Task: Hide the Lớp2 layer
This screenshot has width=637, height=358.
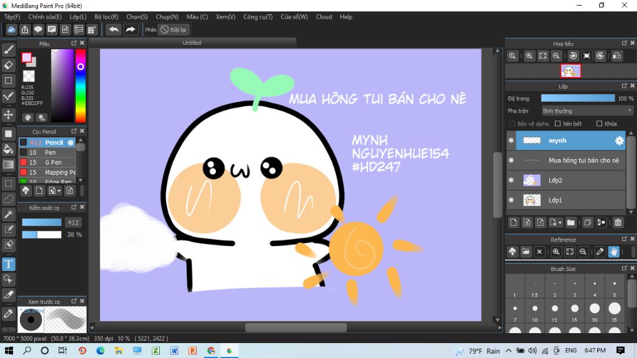Action: 511,180
